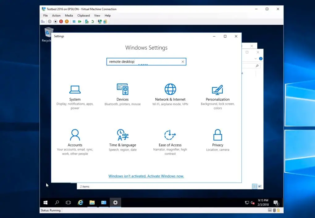Maximize the partially hidden Explorer window

(247, 52)
